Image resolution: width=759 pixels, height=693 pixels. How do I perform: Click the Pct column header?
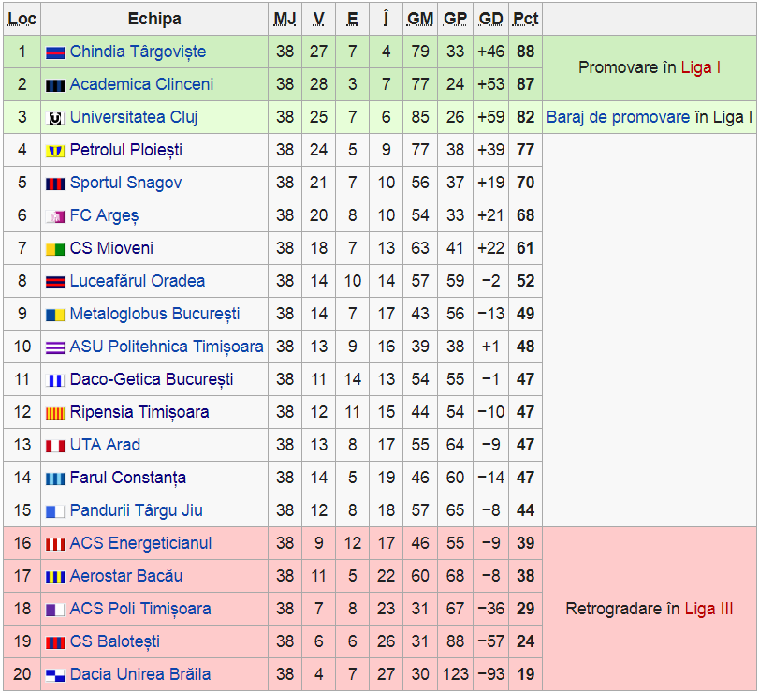click(x=525, y=19)
